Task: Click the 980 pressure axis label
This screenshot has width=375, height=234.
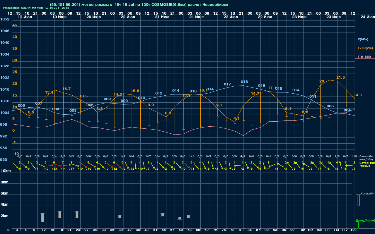Action: point(4,159)
